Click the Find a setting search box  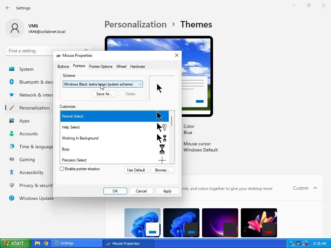48,51
